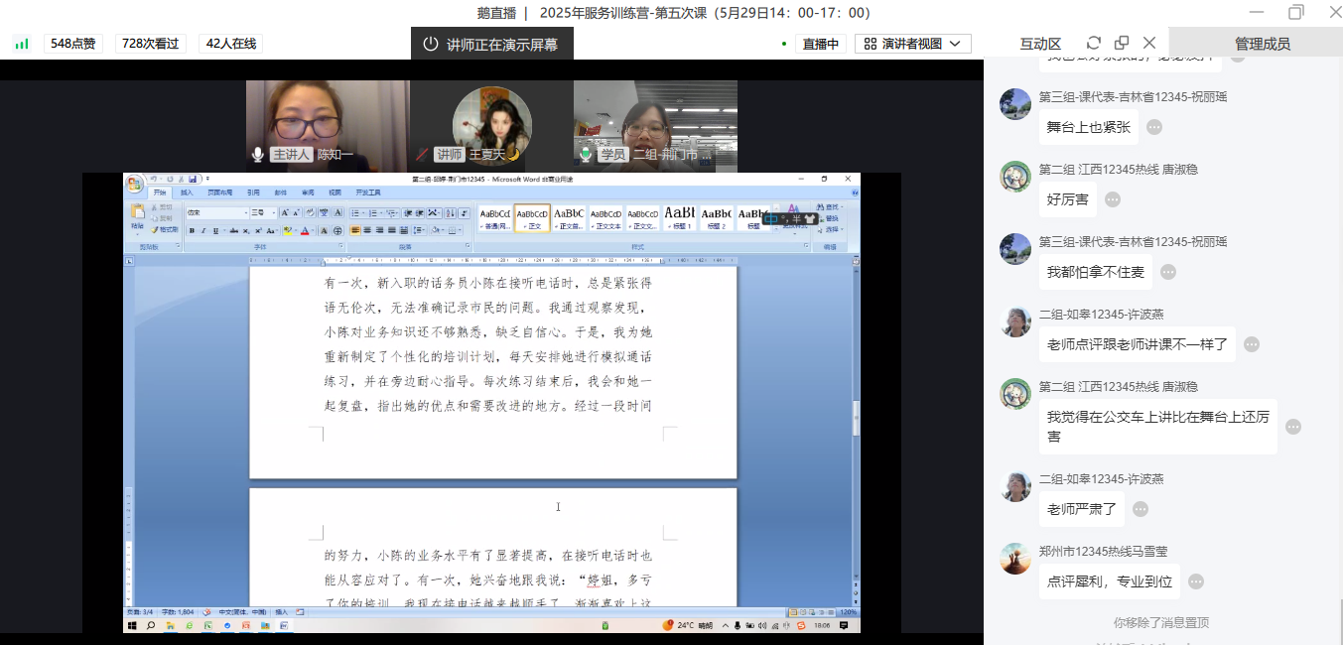Select 讲师 王夏天 video thumbnail
This screenshot has width=1343, height=645.
click(491, 121)
